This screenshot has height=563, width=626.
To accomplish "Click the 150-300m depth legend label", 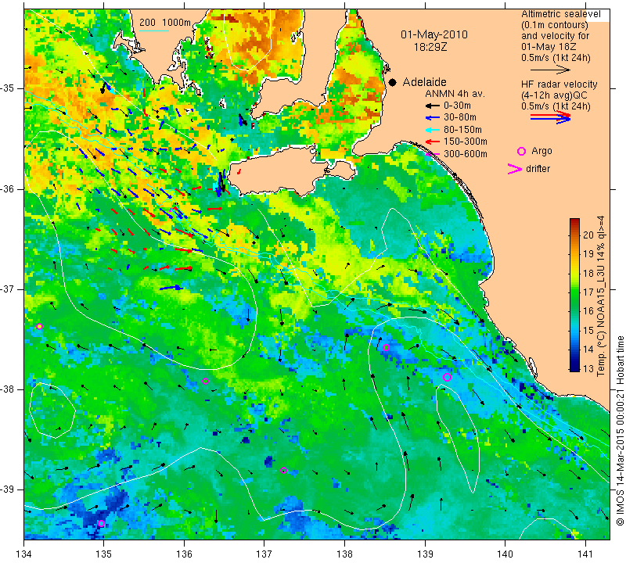I will (x=466, y=142).
